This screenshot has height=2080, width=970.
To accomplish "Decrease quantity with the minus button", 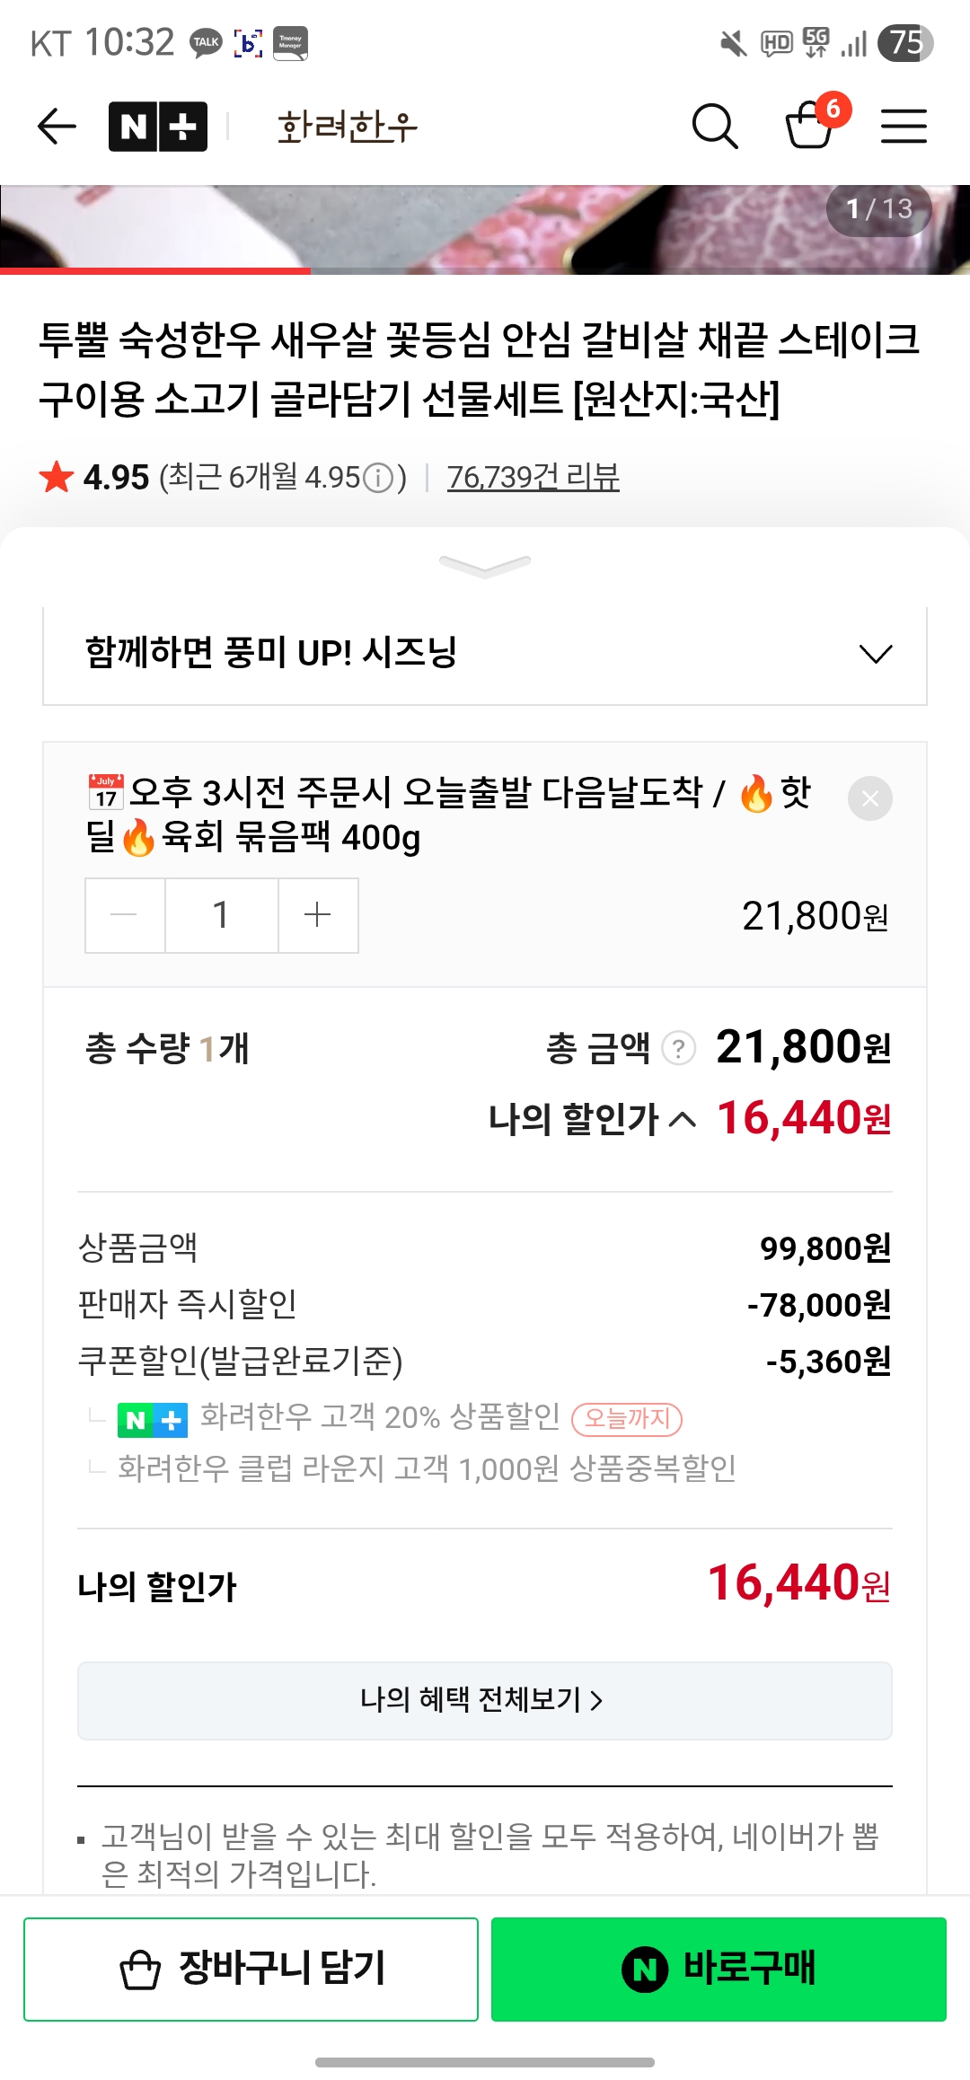I will (x=124, y=915).
